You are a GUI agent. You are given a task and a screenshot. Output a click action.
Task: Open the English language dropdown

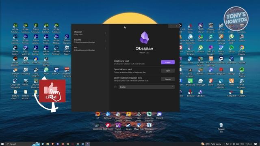pos(147,87)
